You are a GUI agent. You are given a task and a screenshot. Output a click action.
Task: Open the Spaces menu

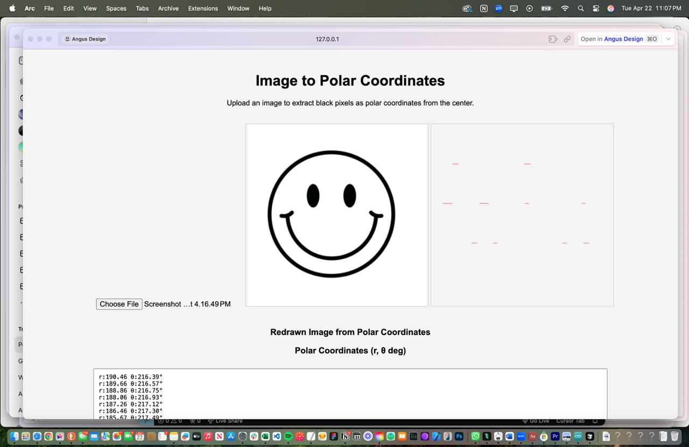click(116, 8)
